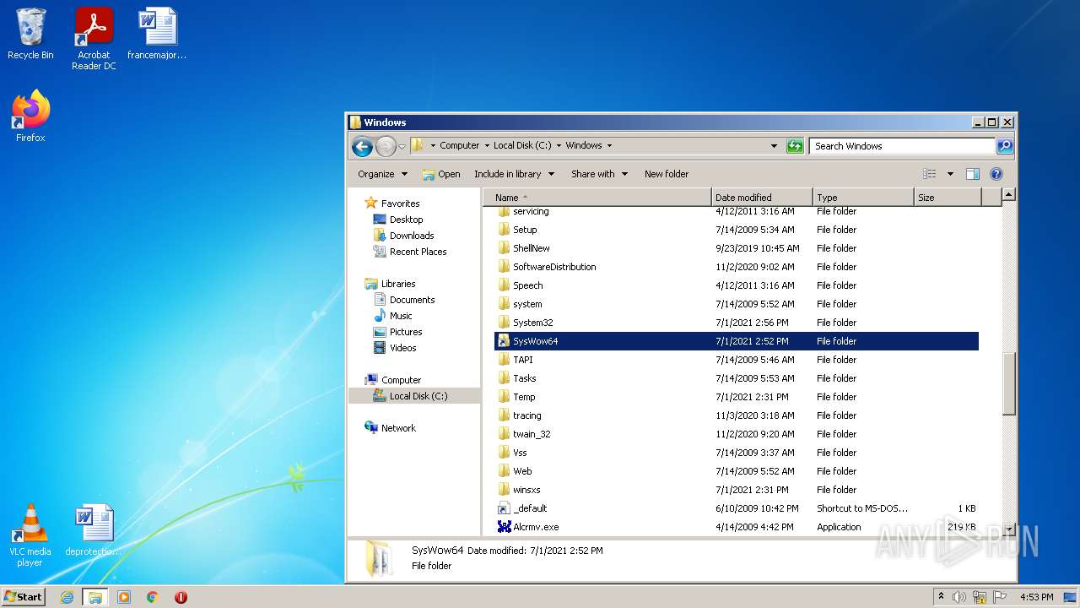Select the SoftwareDistribution folder
This screenshot has height=608, width=1080.
click(737, 267)
